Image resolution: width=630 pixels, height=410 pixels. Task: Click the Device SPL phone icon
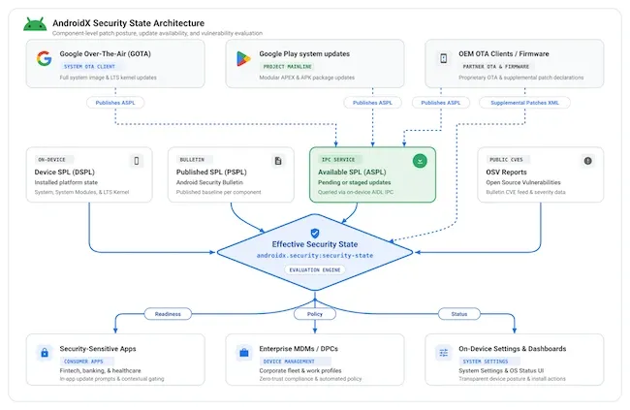click(x=137, y=161)
